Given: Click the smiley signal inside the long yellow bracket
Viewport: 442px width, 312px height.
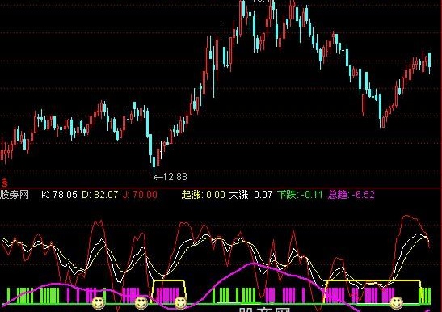Looking at the screenshot, I should click(396, 302).
